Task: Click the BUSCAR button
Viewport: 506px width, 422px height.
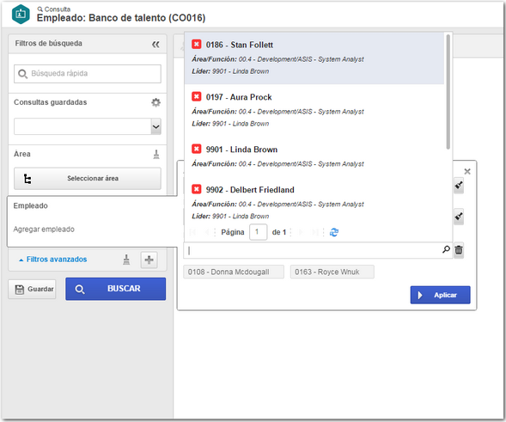Action: tap(115, 289)
